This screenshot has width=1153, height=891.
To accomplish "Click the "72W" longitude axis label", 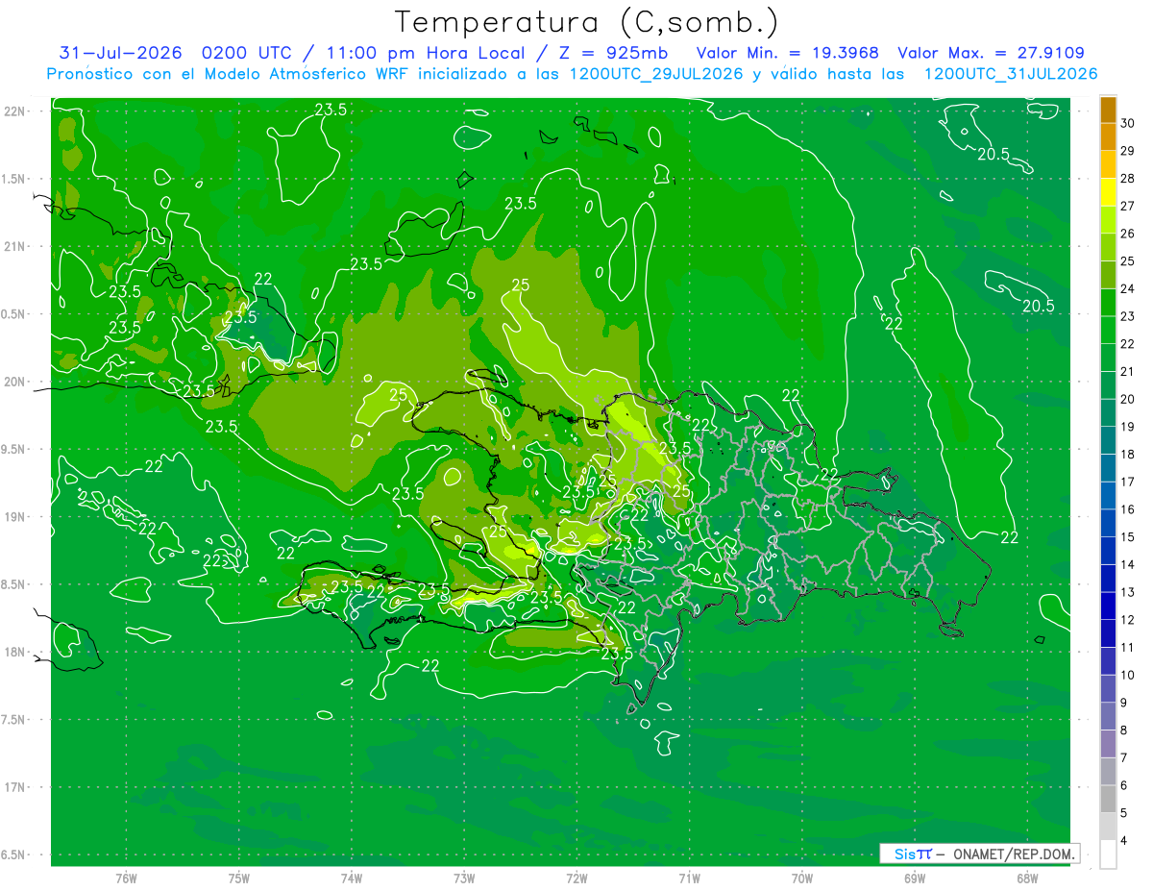I will click(x=576, y=878).
